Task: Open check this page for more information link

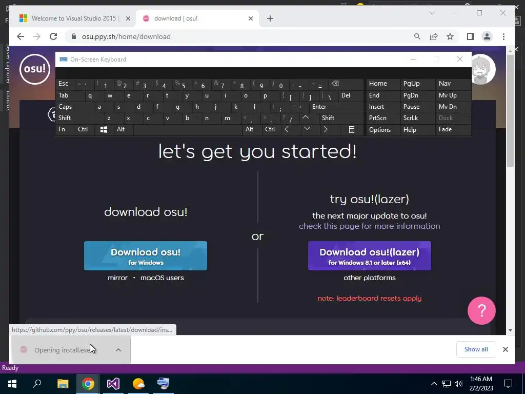Action: click(370, 226)
